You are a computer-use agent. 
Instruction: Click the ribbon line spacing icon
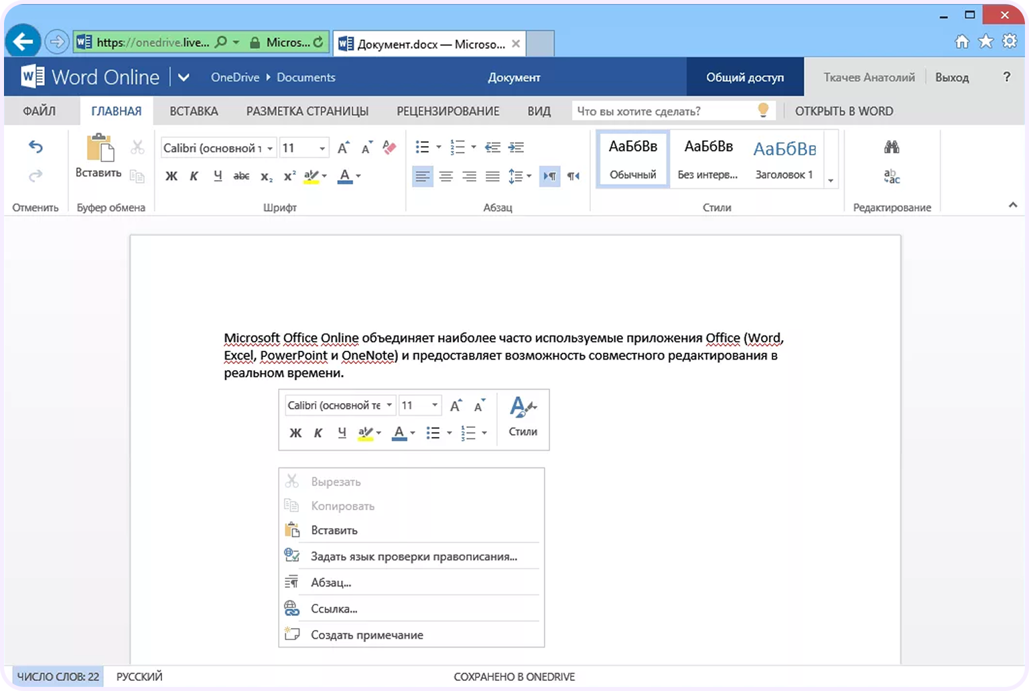pos(515,176)
